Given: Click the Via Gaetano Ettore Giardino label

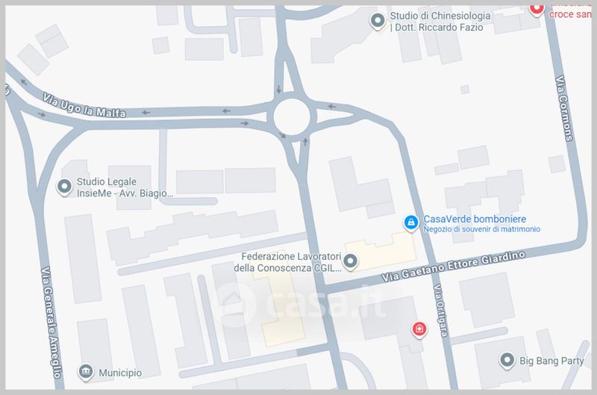Looking at the screenshot, I should pos(454,266).
